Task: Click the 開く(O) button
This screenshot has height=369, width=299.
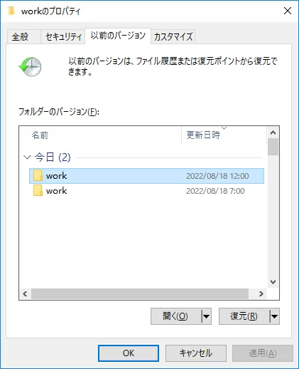Action: 176,316
